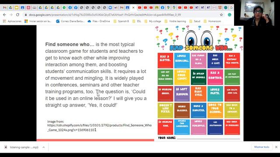Click the cdn.shopify.com image source link
Image resolution: width=280 pixels, height=157 pixels.
99,128
